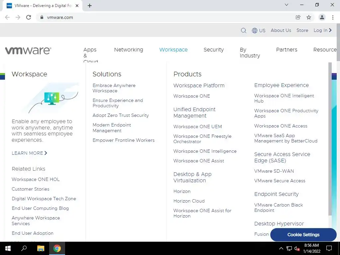This screenshot has height=255, width=340.
Task: Open Workspace ONE Assist for Horizon
Action: 202,213
